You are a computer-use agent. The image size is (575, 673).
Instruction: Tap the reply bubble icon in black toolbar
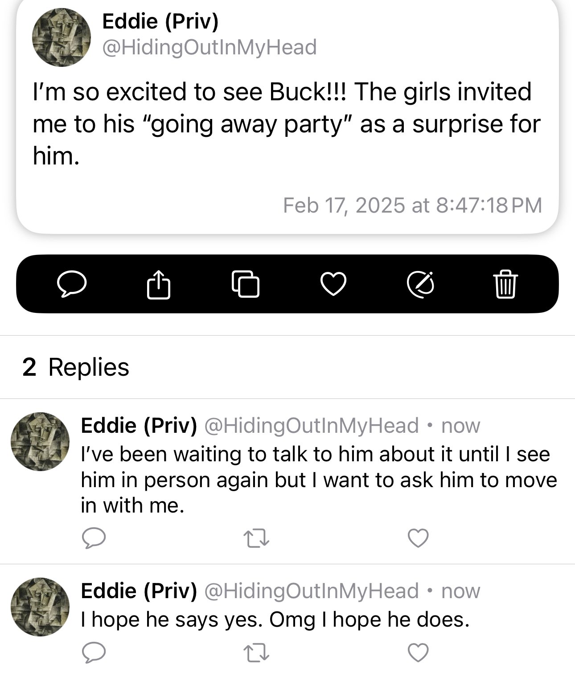tap(71, 284)
